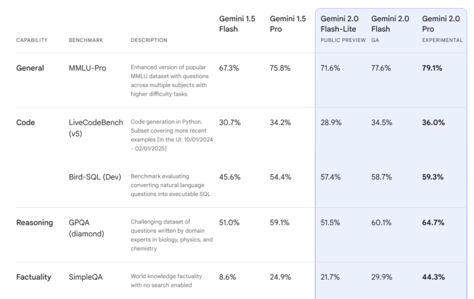
Task: Select the LiveCodeBench (v5) benchmark name
Action: pyautogui.click(x=96, y=127)
